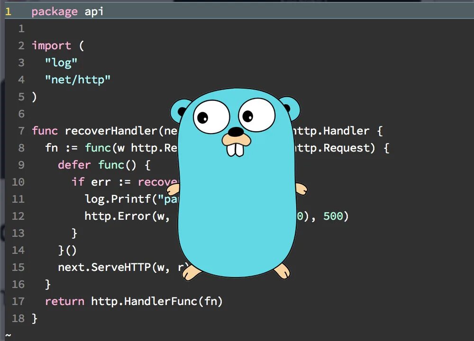Click the "package" keyword on the top line
474x341 pixels.
55,12
